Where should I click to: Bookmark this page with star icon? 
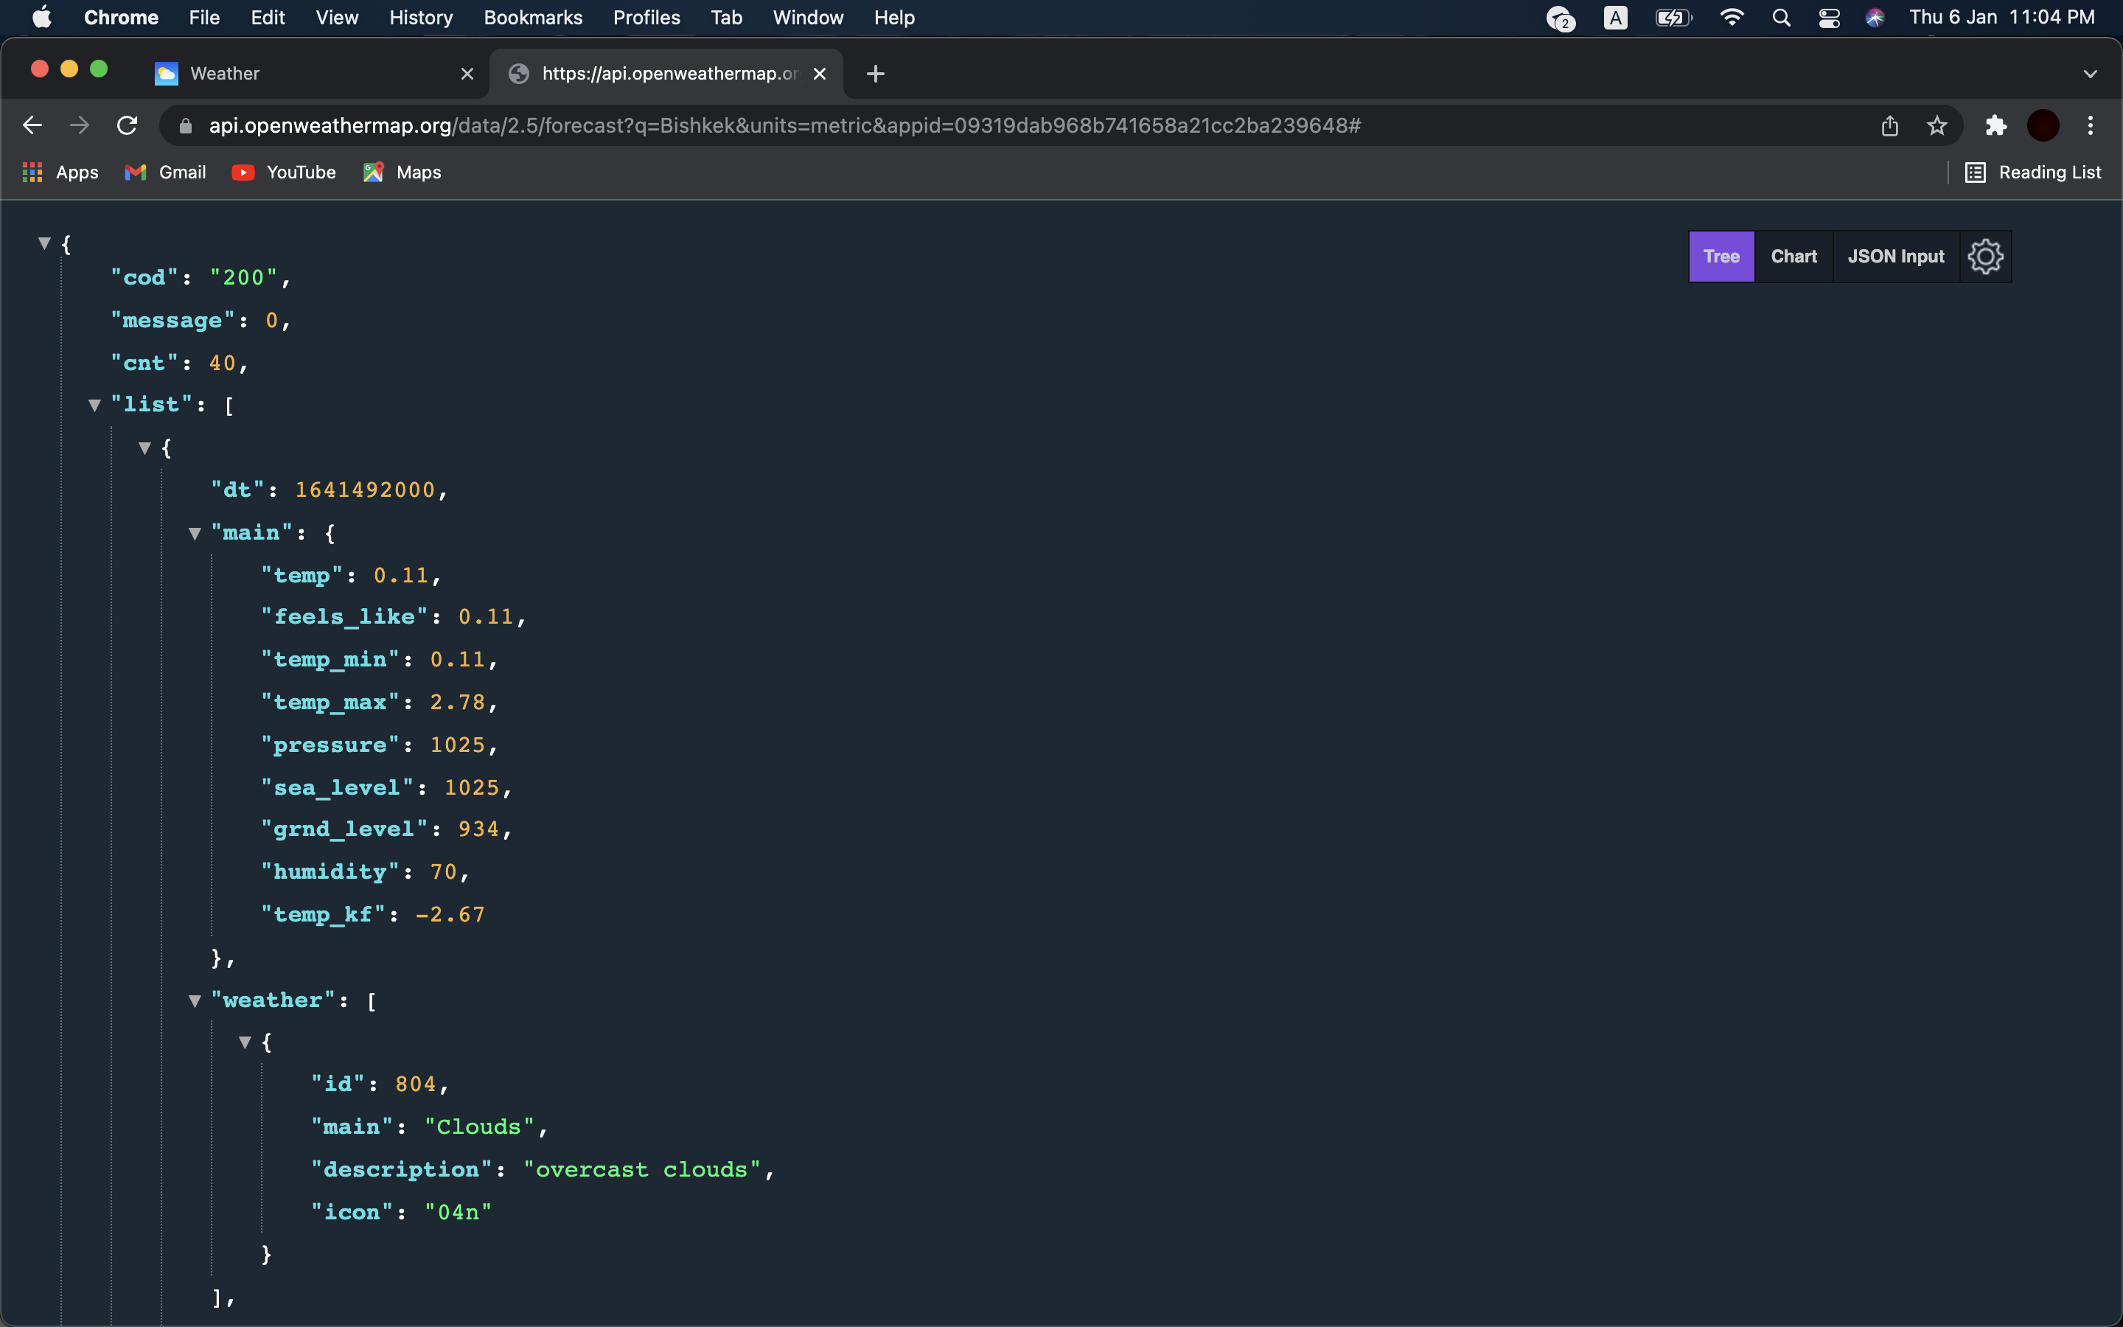[1937, 125]
